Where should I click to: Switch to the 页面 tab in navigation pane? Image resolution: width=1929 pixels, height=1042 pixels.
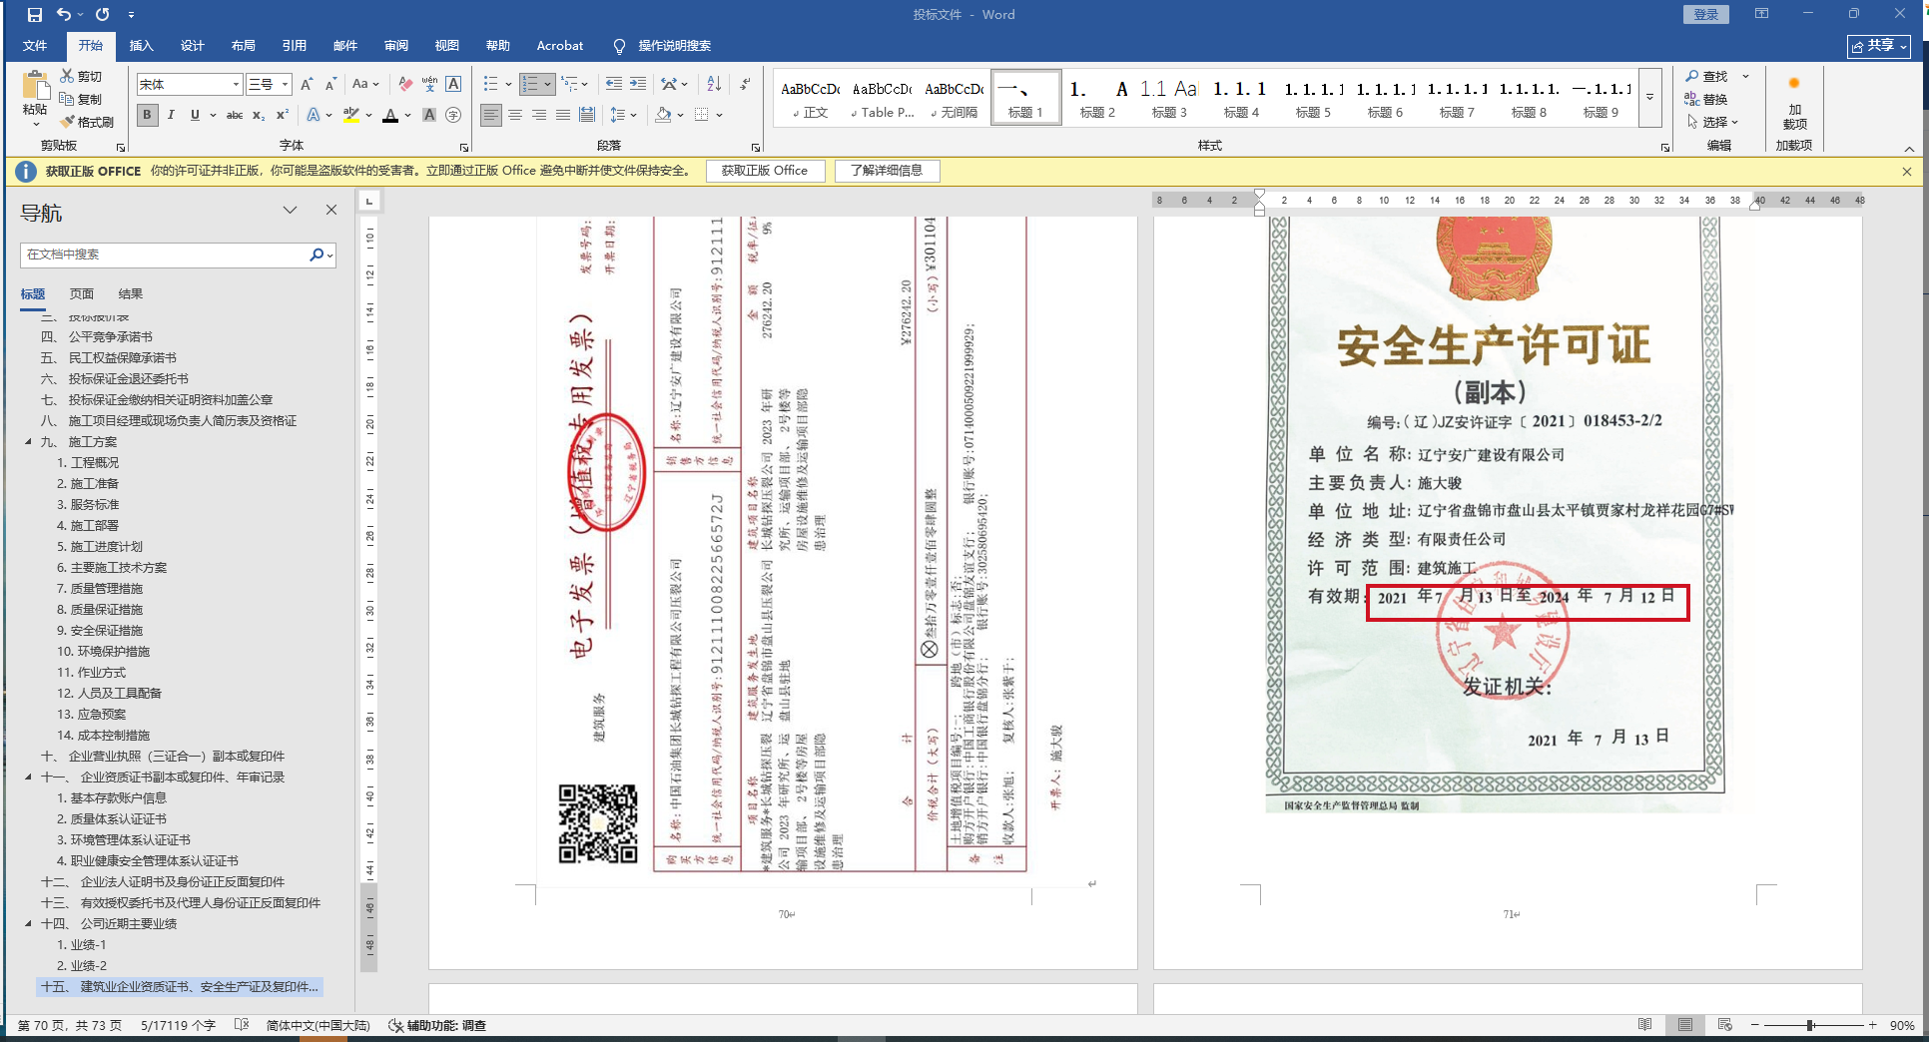pyautogui.click(x=82, y=294)
